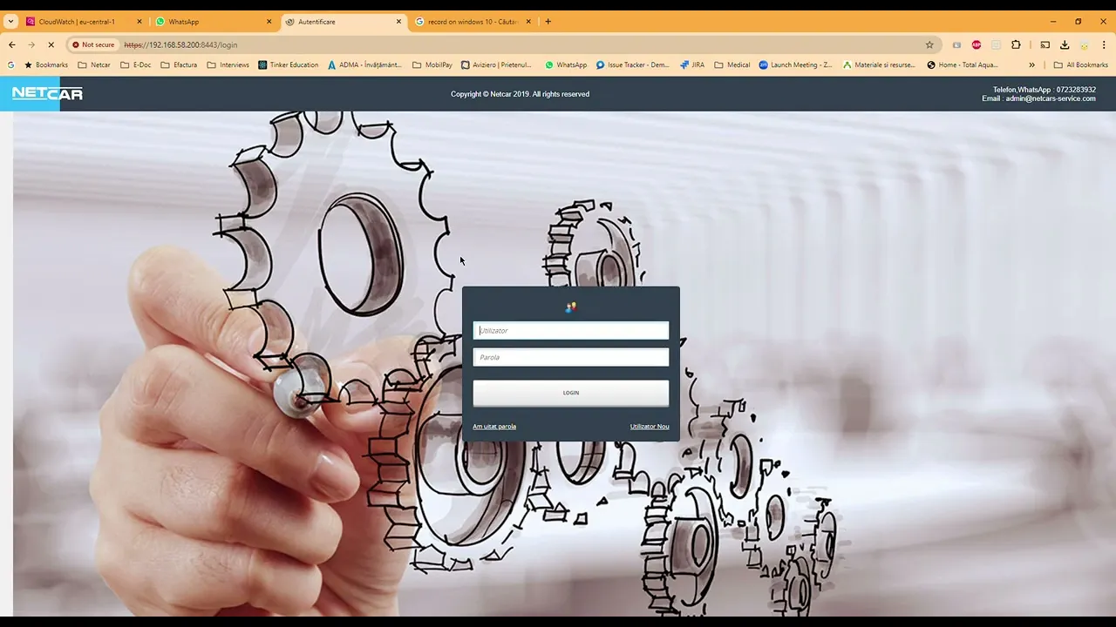Focus the Utilizator input field
1116x627 pixels.
click(571, 331)
